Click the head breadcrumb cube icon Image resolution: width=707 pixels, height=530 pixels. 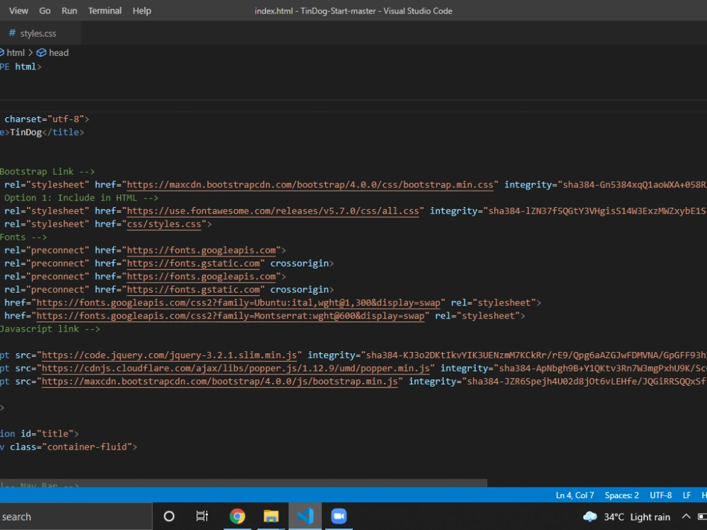[x=42, y=53]
